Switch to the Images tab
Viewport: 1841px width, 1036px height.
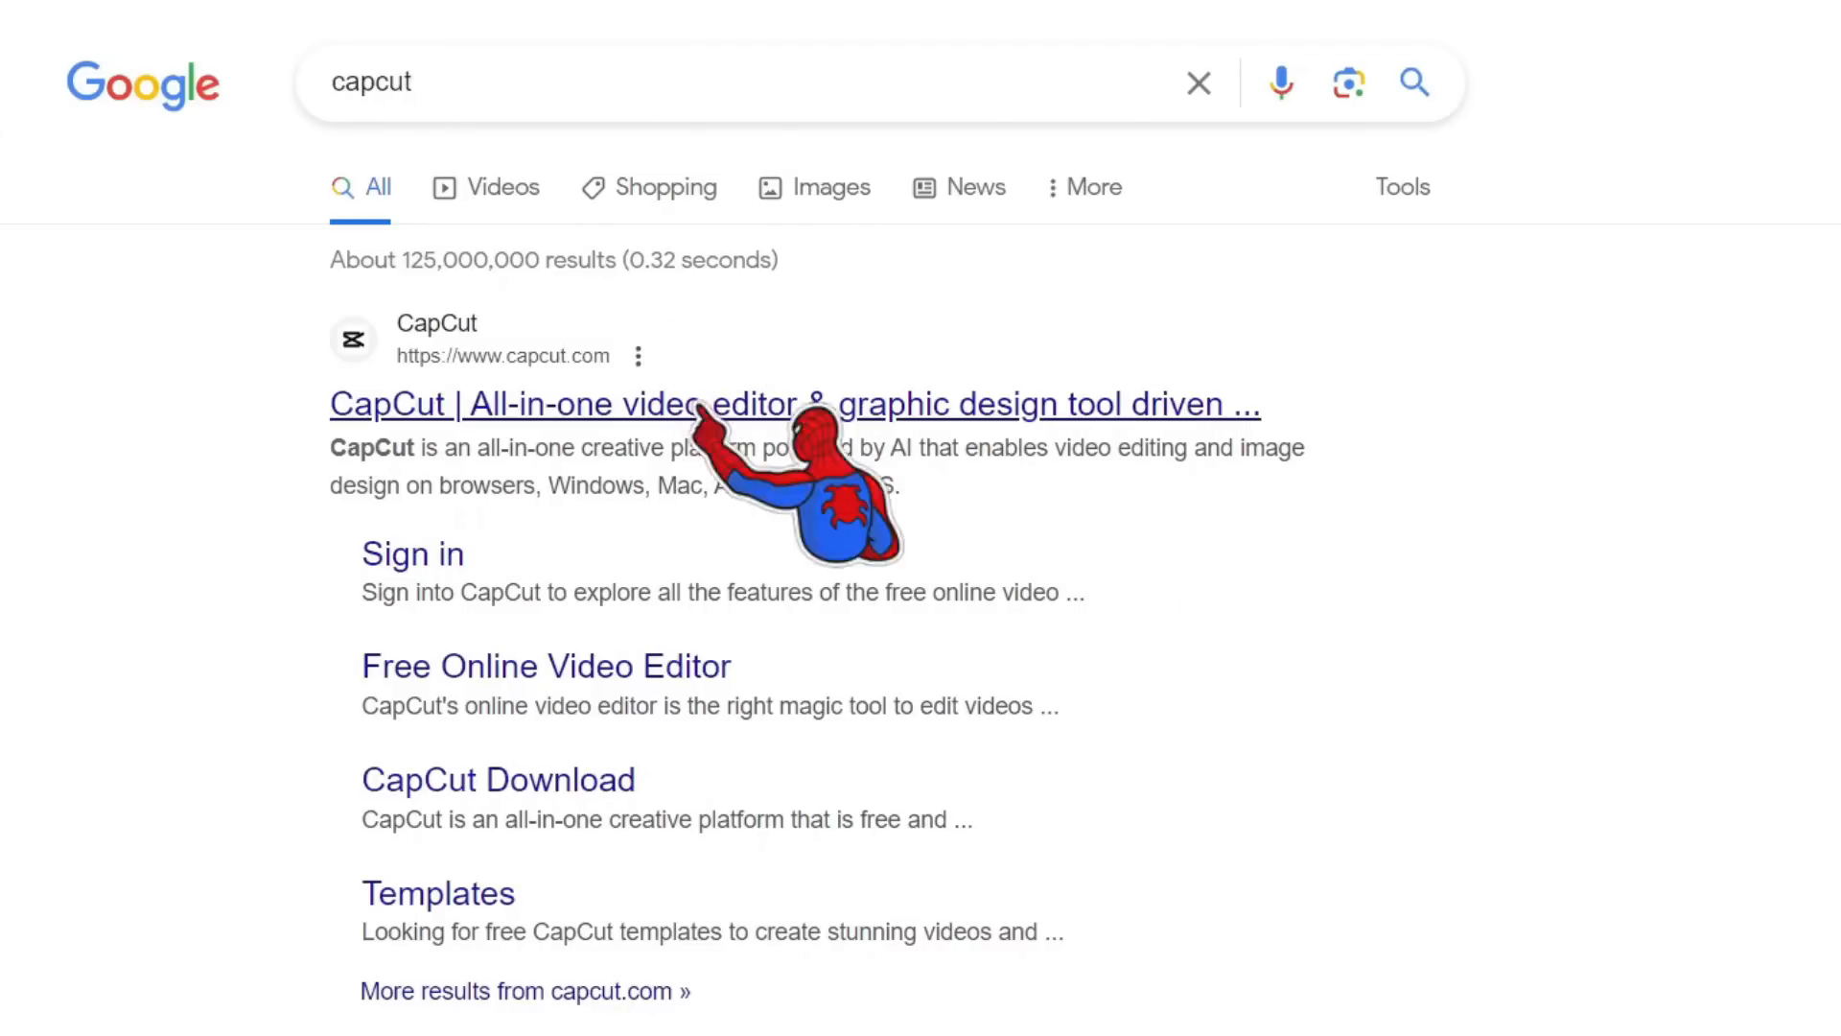[x=814, y=187]
